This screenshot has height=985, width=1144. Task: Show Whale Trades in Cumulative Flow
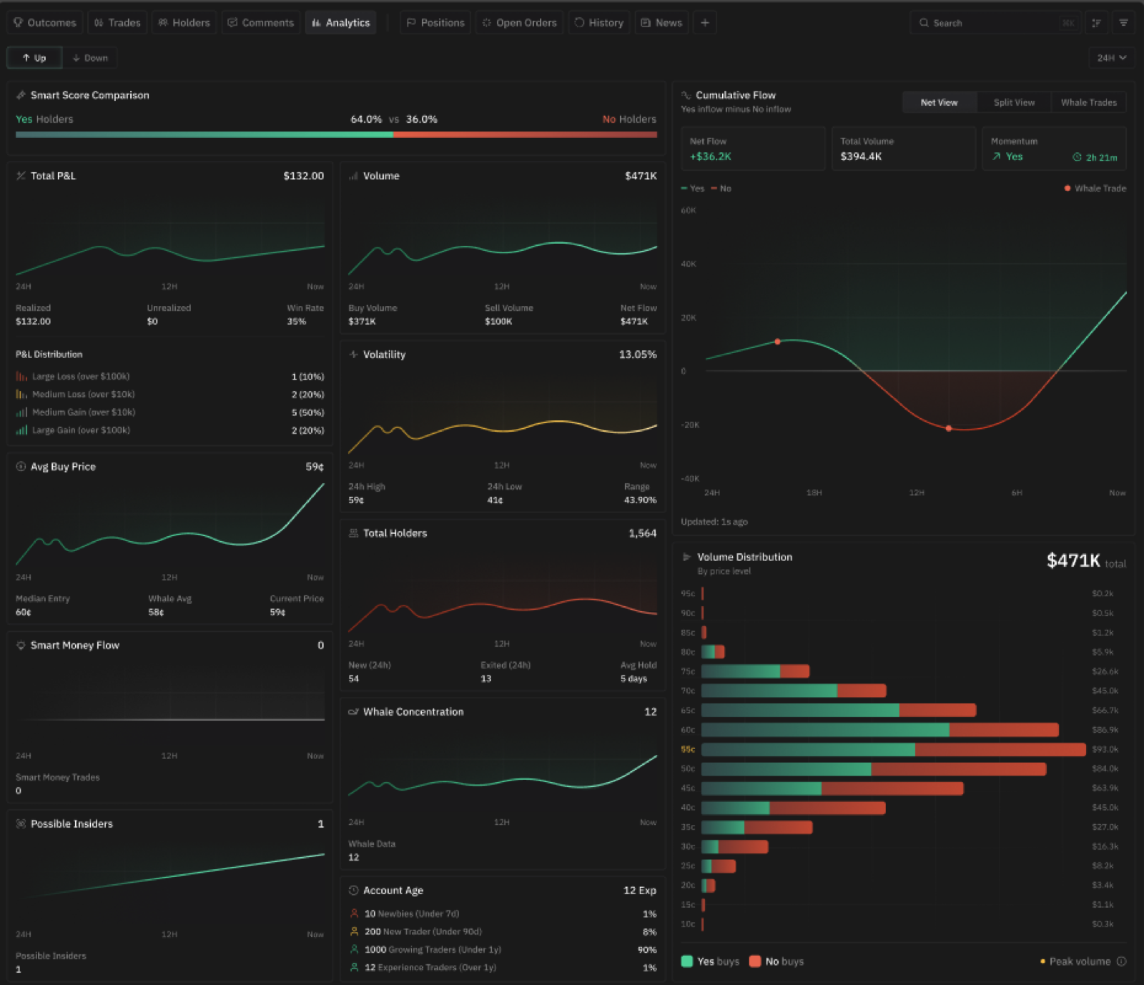click(x=1089, y=102)
